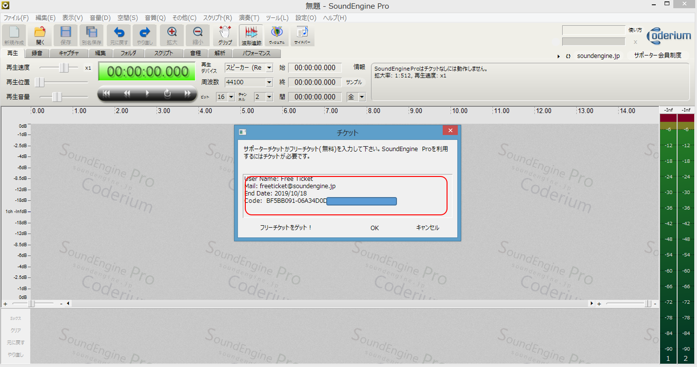Zoom out with the 縮小 icon
Screen dimensions: 697x367
198,36
